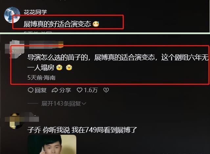The height and width of the screenshot is (154, 210).
Task: Click the blurred avatar of the 749局 commenter
Action: click(x=16, y=121)
